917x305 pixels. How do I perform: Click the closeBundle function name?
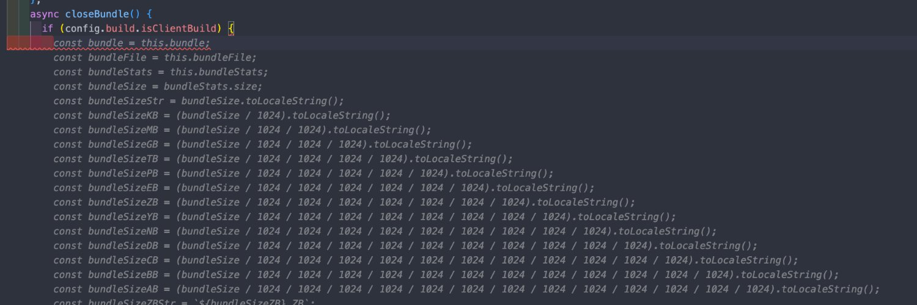(x=97, y=14)
